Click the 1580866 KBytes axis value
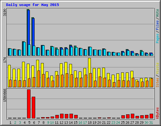 (5, 95)
